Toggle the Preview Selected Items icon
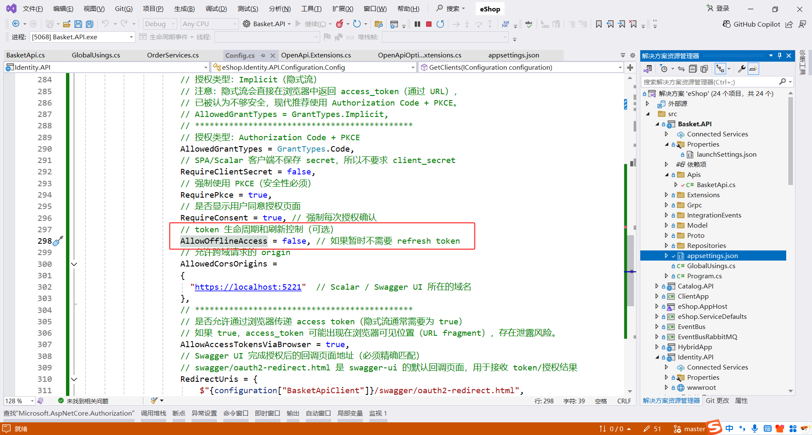812x435 pixels. point(753,69)
